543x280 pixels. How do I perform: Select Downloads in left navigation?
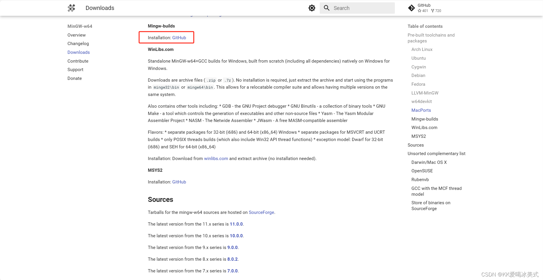[x=79, y=52]
